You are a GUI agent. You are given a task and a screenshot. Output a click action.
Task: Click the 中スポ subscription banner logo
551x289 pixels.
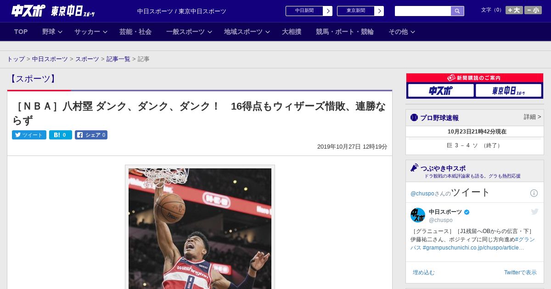(441, 91)
